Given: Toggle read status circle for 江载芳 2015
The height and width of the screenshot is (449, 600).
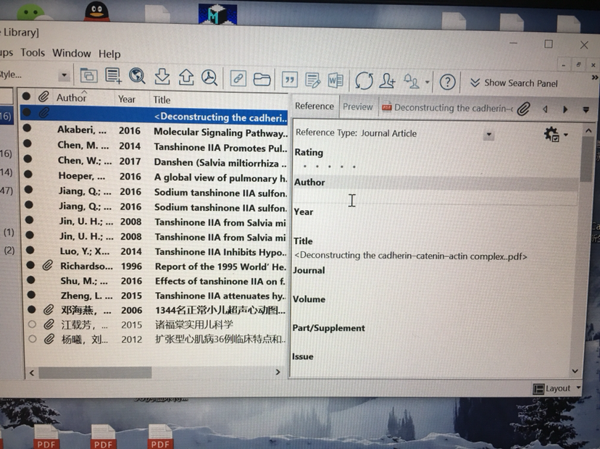Looking at the screenshot, I should tap(32, 324).
